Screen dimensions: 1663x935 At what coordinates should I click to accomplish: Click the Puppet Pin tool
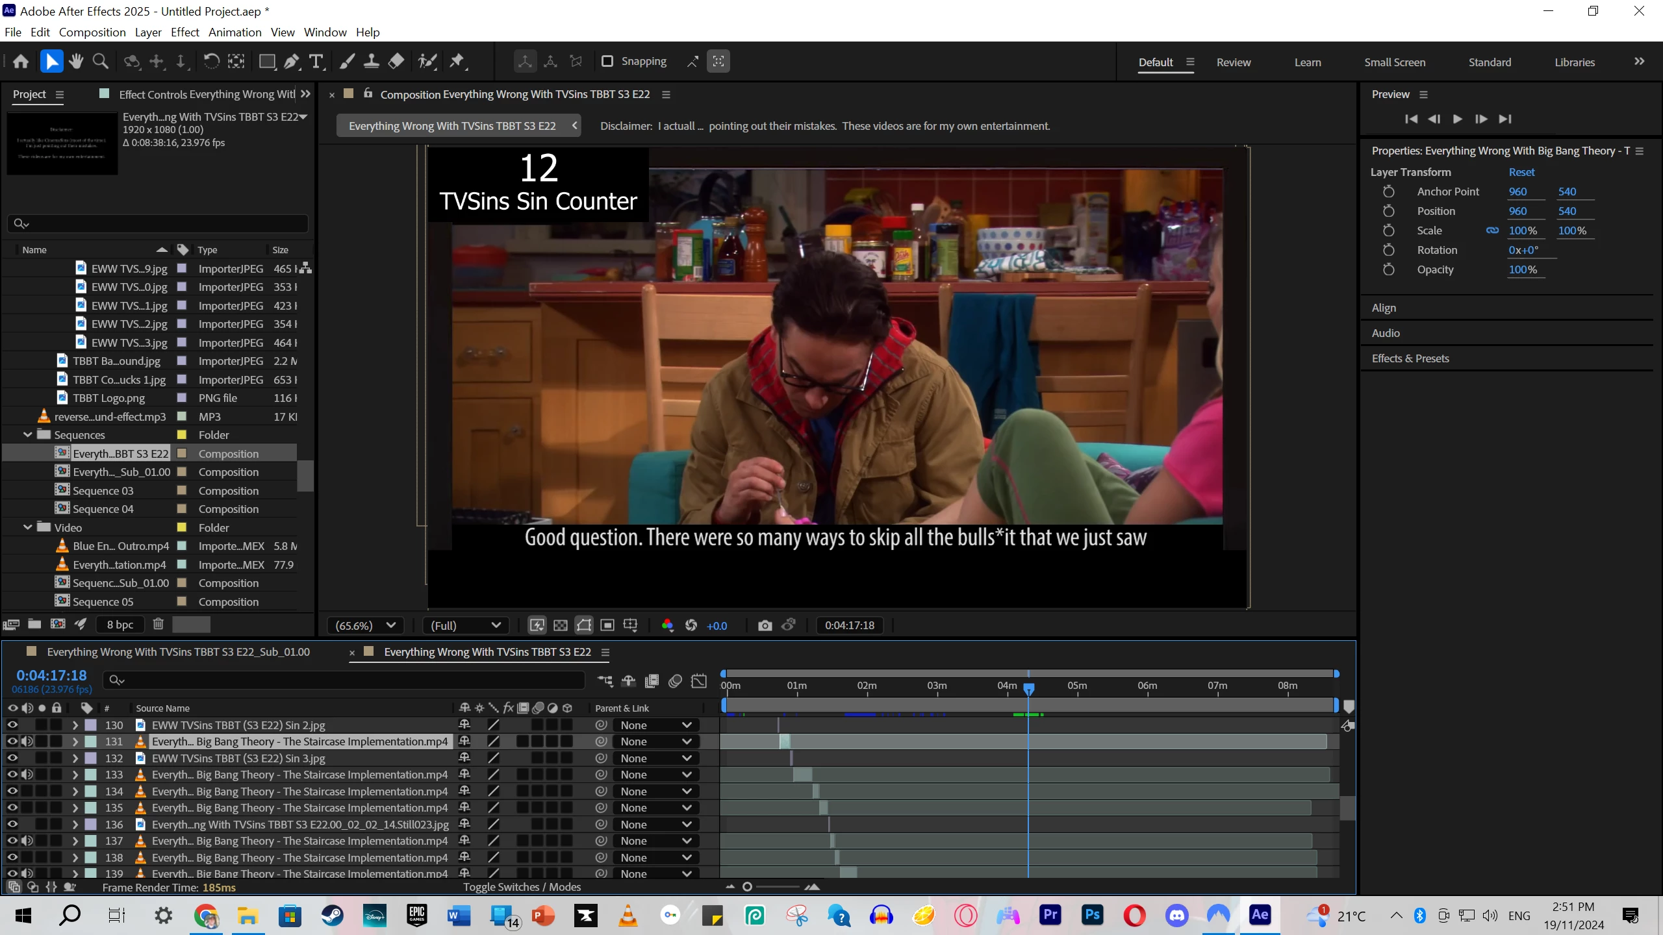(457, 62)
